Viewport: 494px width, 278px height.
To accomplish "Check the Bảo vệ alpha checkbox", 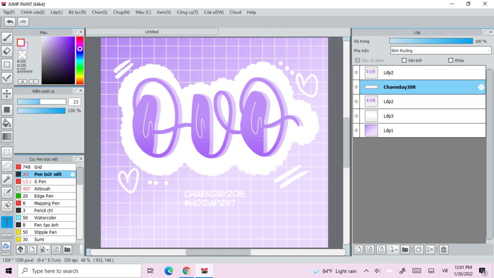I will coord(357,60).
